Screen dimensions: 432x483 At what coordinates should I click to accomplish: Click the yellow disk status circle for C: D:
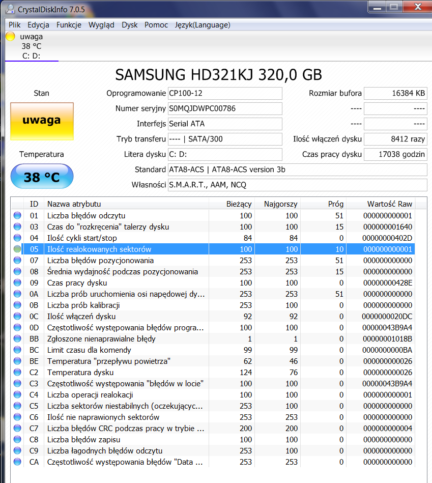tap(10, 36)
